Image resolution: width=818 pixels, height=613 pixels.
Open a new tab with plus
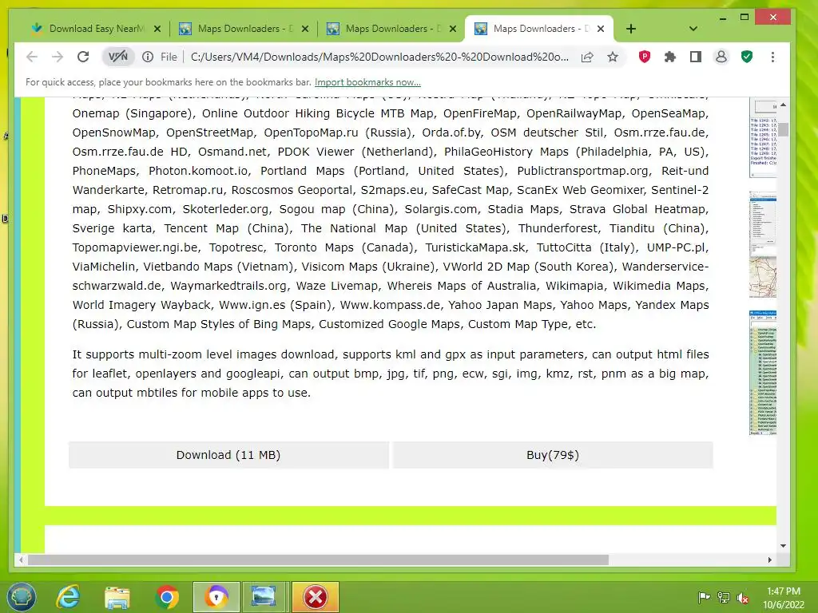[x=631, y=29]
